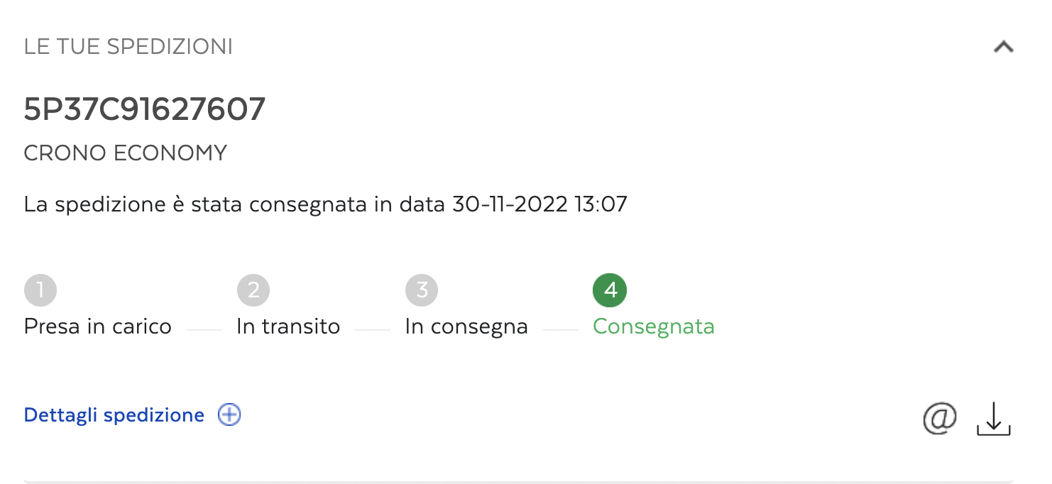The width and height of the screenshot is (1052, 484).
Task: Click the delivery date status message
Action: (x=326, y=204)
